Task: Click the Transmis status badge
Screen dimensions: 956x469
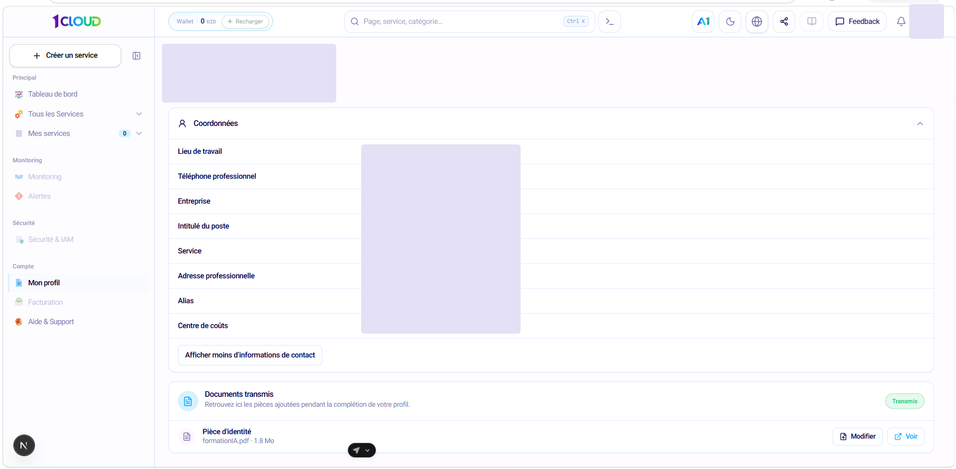Action: (x=904, y=401)
